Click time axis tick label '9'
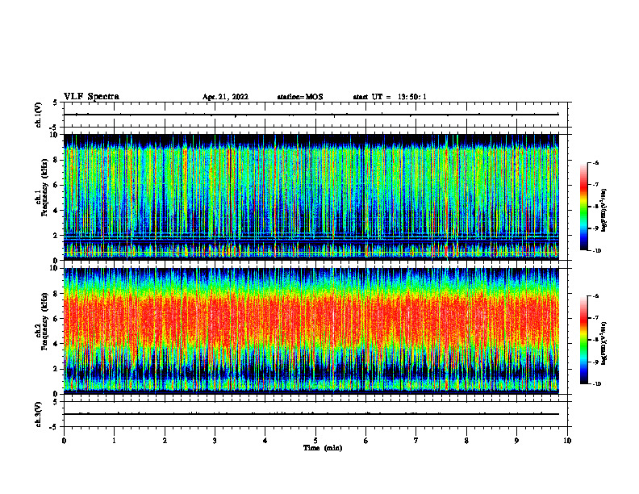The height and width of the screenshot is (494, 639). click(x=516, y=441)
